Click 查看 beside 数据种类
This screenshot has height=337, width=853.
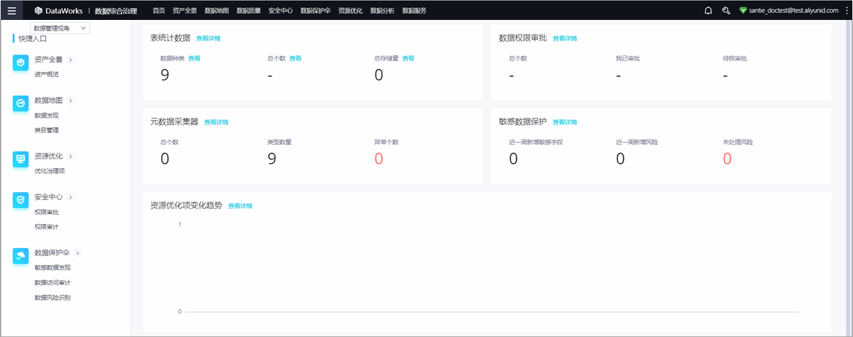pos(194,58)
